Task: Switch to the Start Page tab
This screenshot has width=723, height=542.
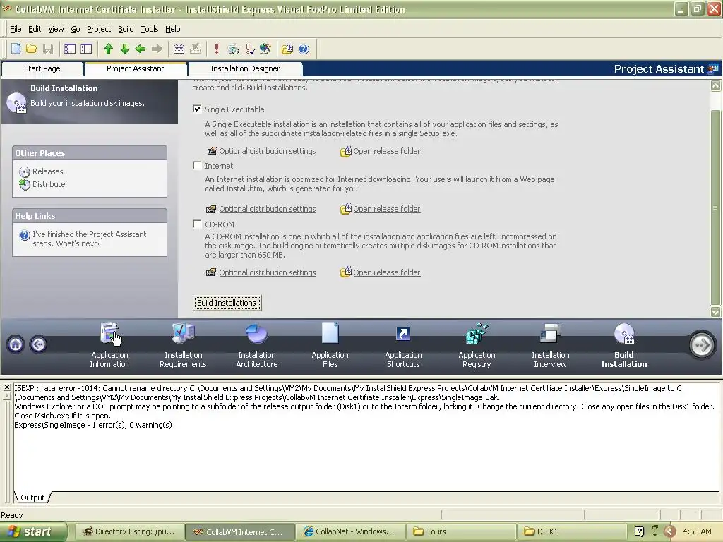Action: (42, 68)
